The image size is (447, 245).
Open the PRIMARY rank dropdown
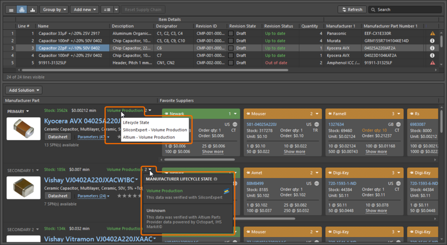pos(18,111)
